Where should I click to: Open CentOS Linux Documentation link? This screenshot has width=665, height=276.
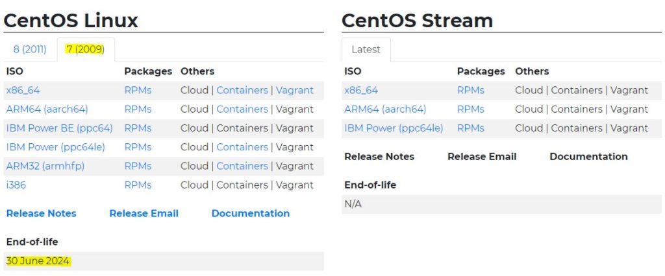tap(250, 213)
